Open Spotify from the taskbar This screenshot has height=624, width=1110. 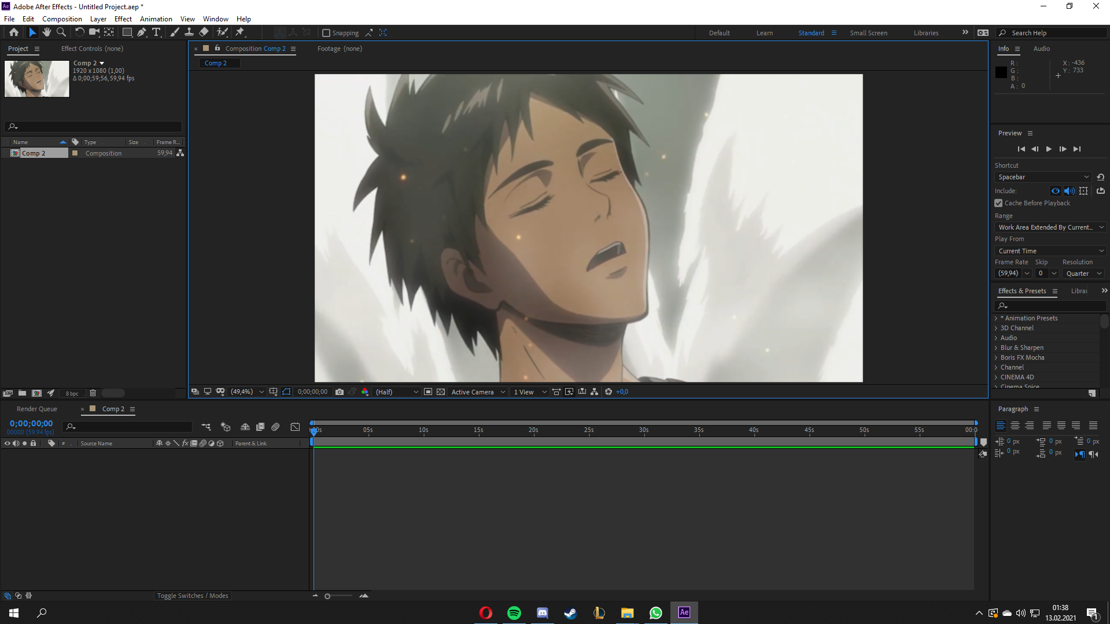tap(514, 613)
